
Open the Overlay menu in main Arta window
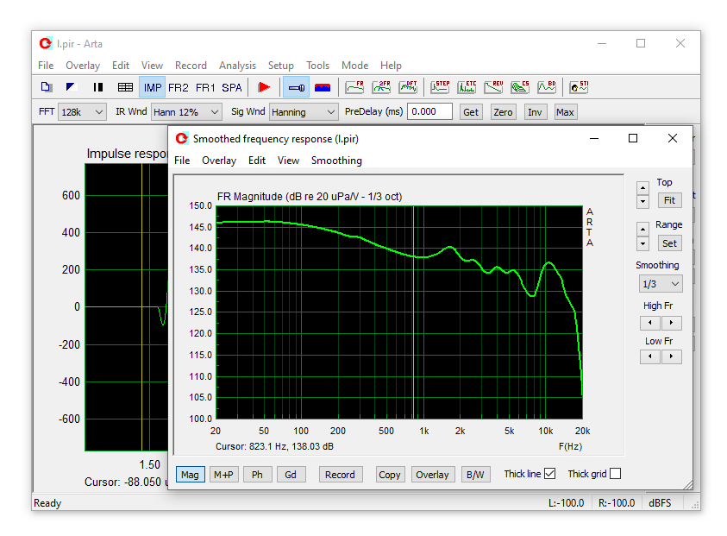(83, 66)
